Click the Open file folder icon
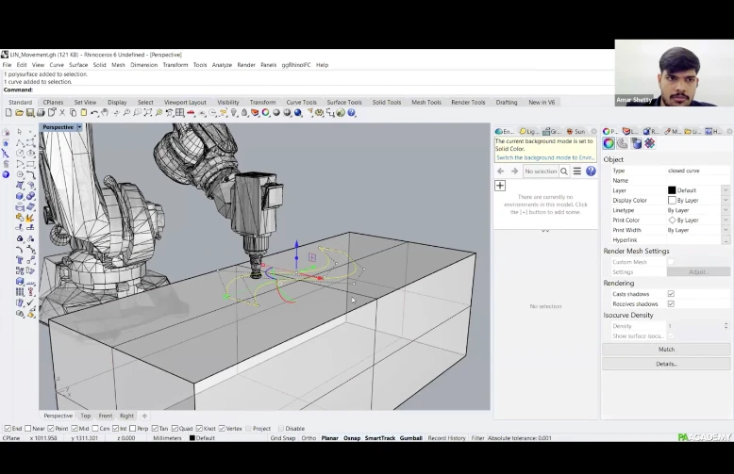734x474 pixels. coord(18,113)
